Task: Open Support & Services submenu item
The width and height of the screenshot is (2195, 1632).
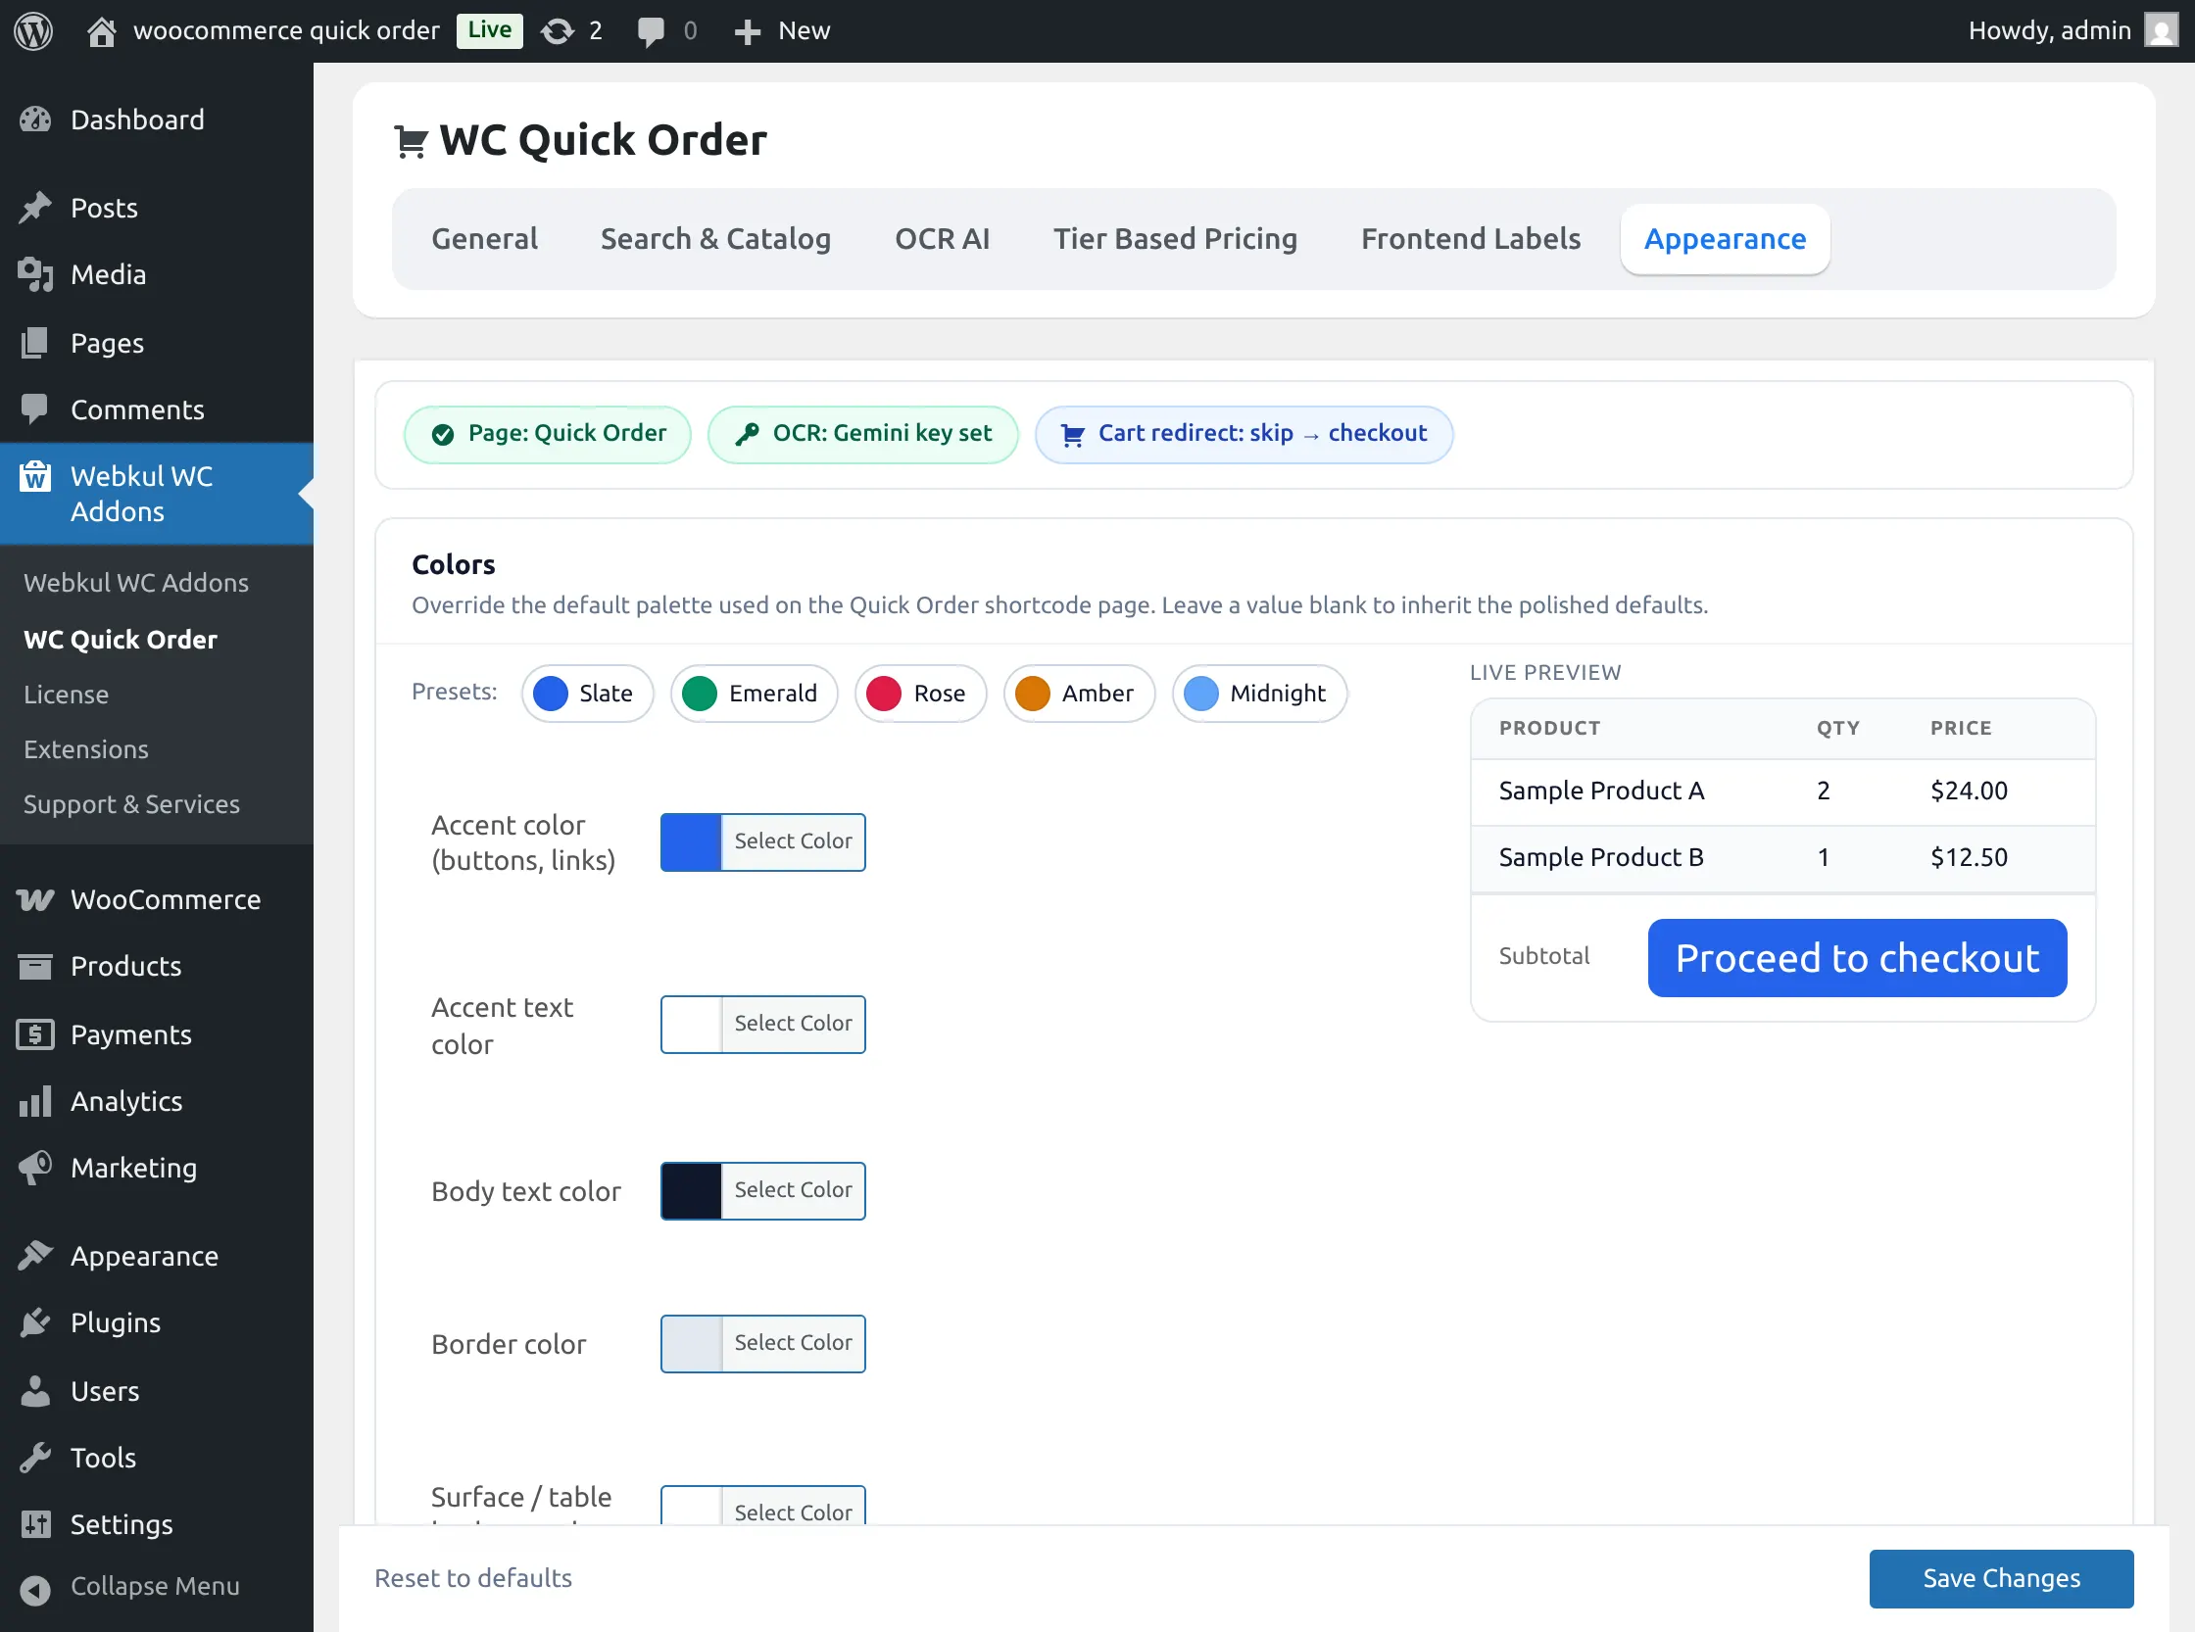Action: [131, 804]
